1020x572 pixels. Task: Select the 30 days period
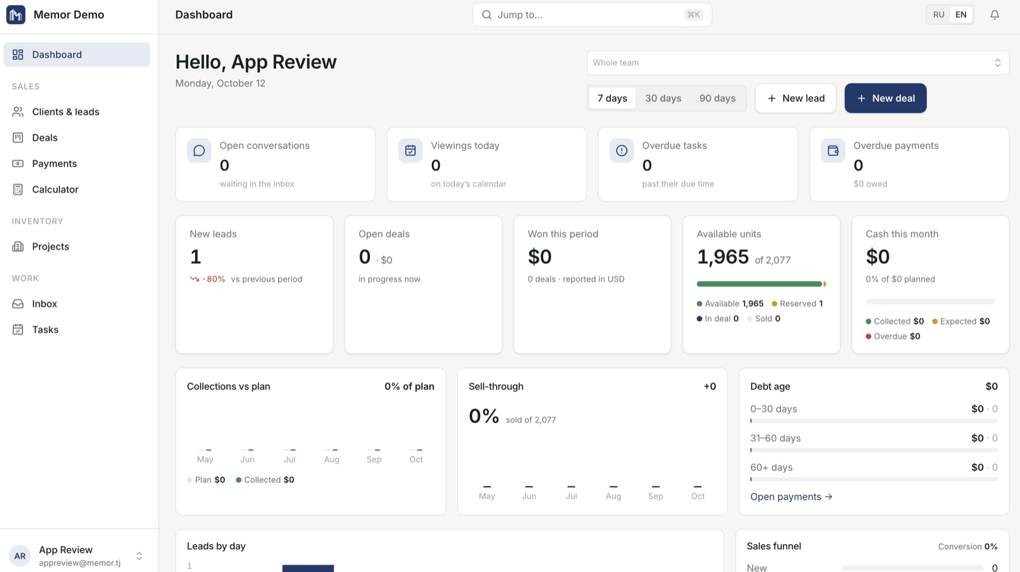point(663,98)
